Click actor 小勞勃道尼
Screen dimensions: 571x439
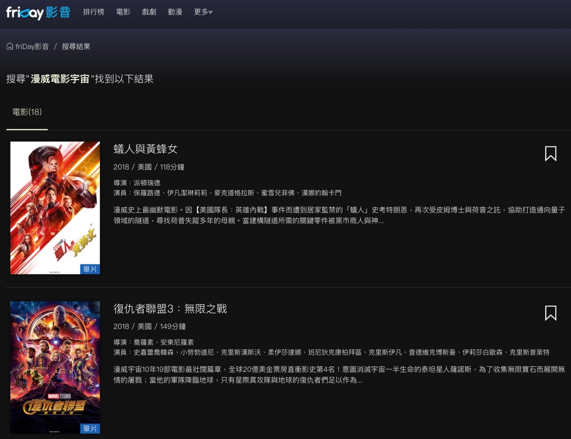(x=197, y=352)
